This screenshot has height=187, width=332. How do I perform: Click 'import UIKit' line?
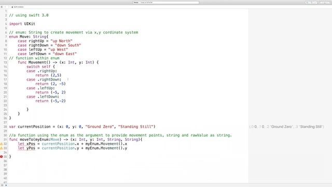[22, 24]
